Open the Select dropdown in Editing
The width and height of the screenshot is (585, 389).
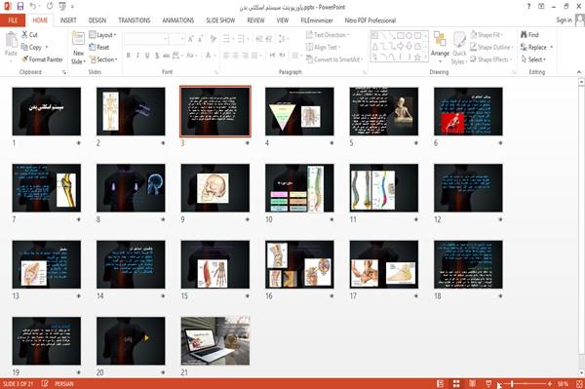point(533,59)
